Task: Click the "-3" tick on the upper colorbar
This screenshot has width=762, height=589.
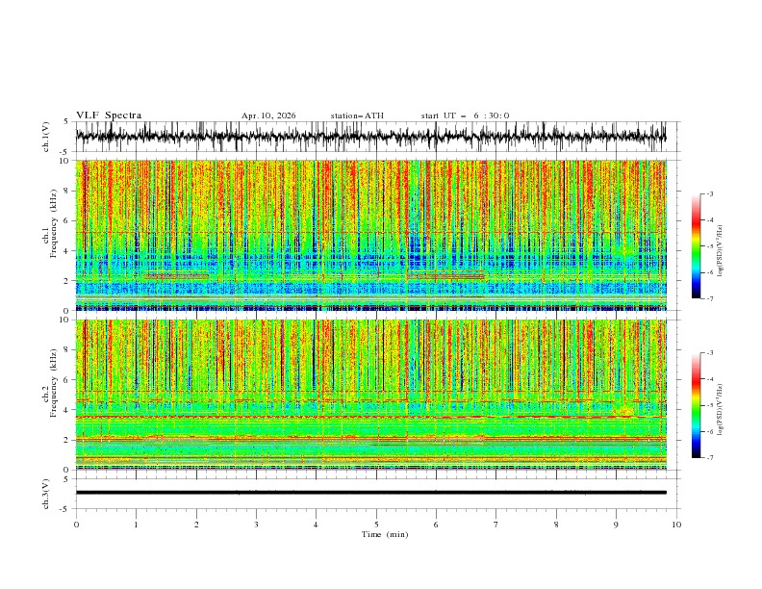Action: [709, 193]
